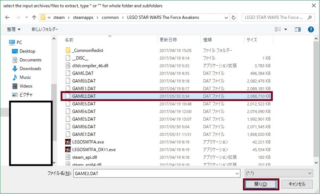The image size is (320, 194).
Task: Open help with the question mark icon
Action: point(311,29)
